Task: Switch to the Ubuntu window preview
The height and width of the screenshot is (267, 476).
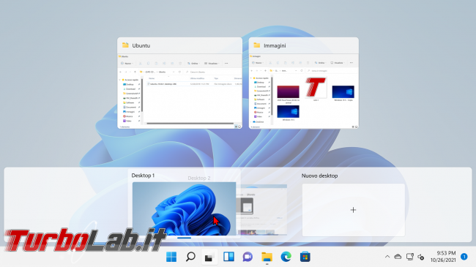Action: 179,83
